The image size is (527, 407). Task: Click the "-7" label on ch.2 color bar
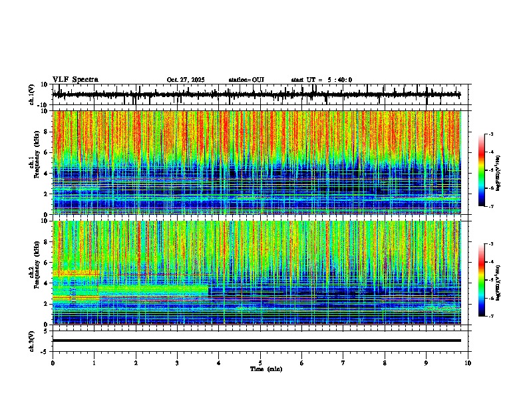point(490,316)
